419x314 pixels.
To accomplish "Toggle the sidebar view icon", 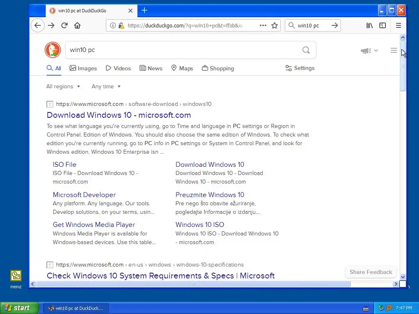I will click(x=383, y=25).
